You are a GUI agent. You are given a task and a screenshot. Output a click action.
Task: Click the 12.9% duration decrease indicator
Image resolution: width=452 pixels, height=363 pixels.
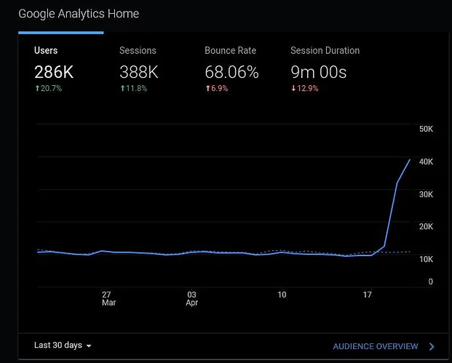pyautogui.click(x=304, y=88)
